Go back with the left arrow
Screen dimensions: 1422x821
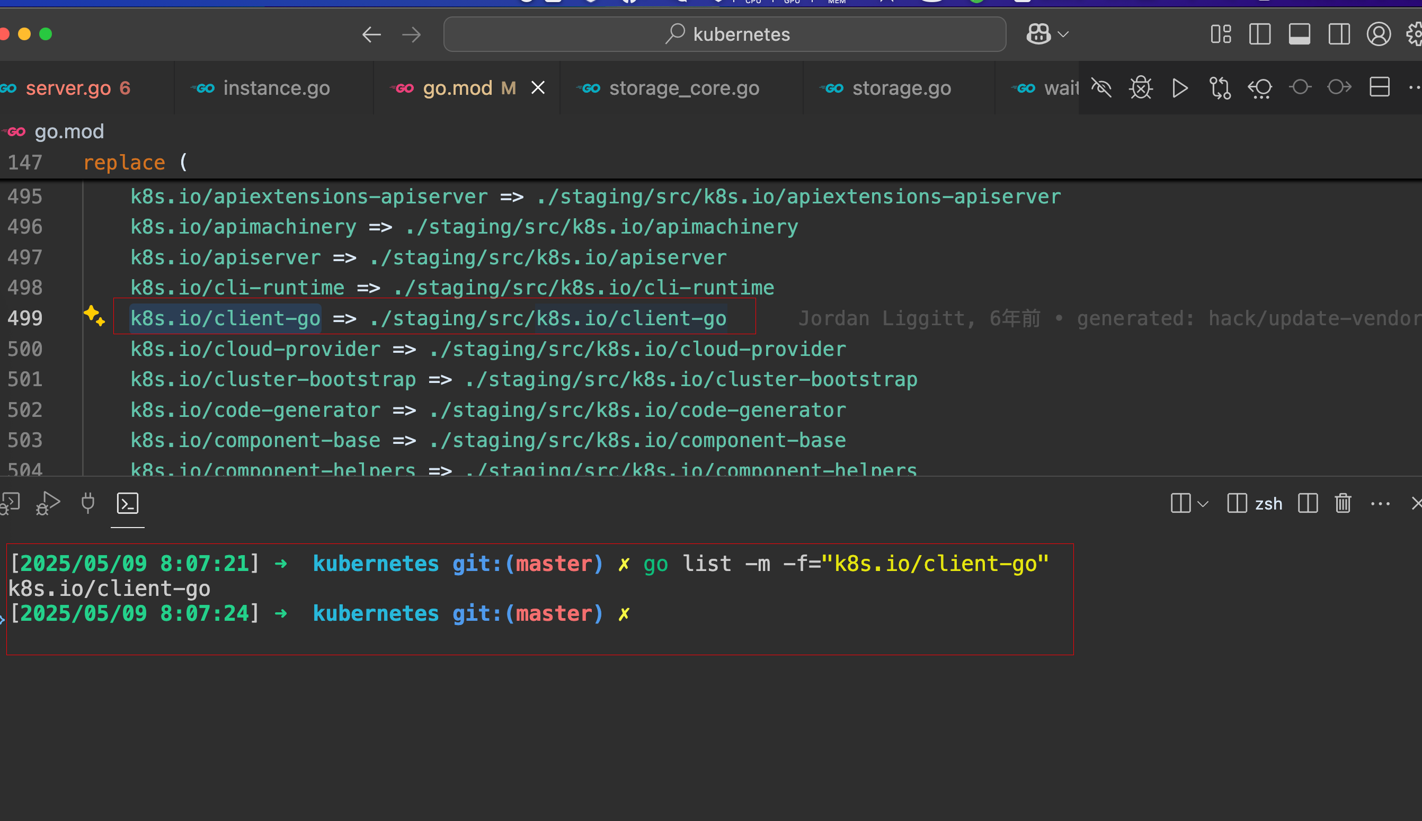[371, 34]
